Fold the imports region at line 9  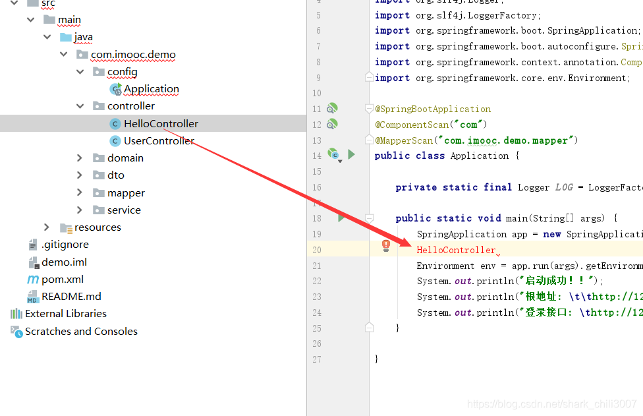[369, 76]
